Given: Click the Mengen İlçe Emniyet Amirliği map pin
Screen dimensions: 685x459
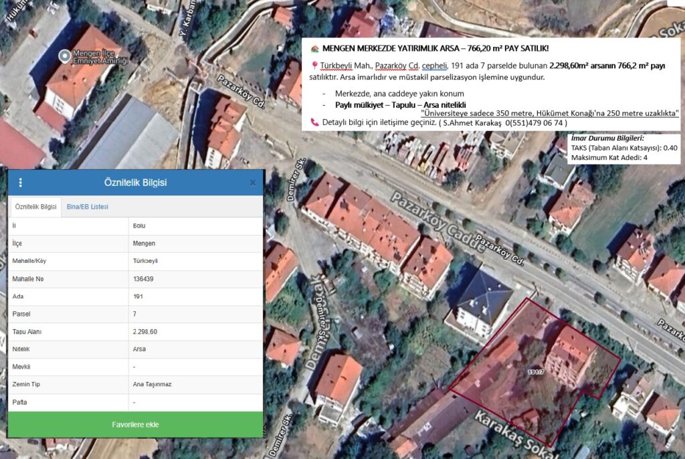Looking at the screenshot, I should (65, 56).
